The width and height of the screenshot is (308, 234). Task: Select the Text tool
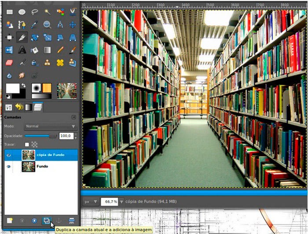click(x=22, y=50)
